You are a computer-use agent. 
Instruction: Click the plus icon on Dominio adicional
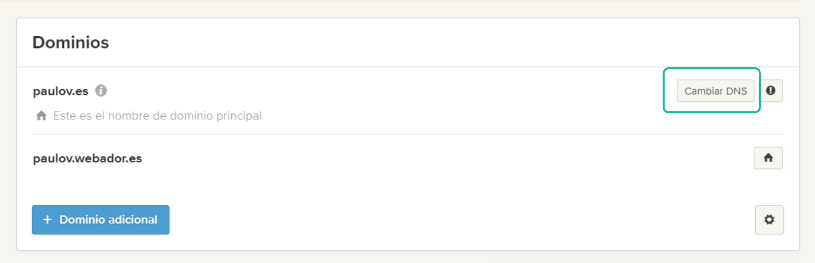point(48,220)
